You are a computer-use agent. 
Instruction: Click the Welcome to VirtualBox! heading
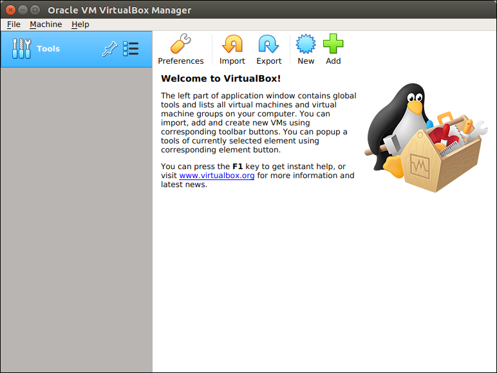click(x=221, y=78)
